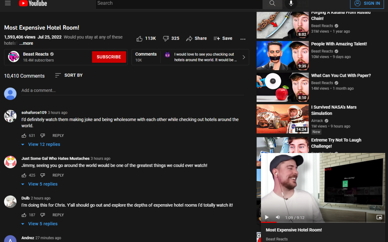Open Just Some Gal Who Hates Mustaches avatar
Viewport: 388px width, 242px height.
[10, 162]
